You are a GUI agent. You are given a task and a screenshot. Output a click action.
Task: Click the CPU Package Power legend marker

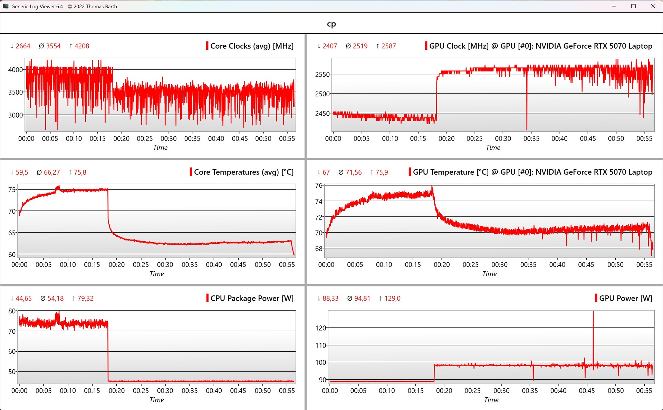pyautogui.click(x=208, y=298)
